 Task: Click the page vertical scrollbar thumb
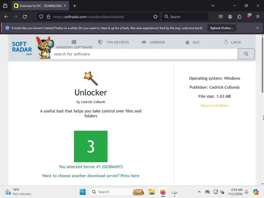tap(262, 65)
